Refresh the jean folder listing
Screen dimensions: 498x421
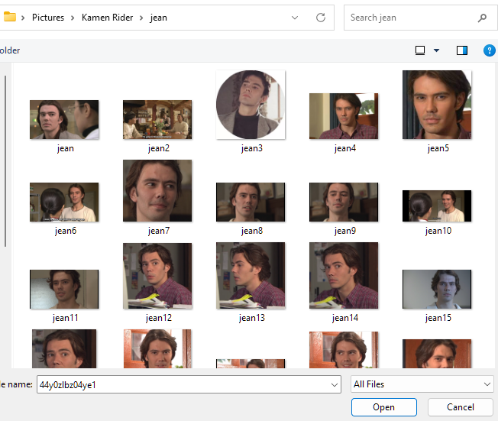(x=321, y=18)
